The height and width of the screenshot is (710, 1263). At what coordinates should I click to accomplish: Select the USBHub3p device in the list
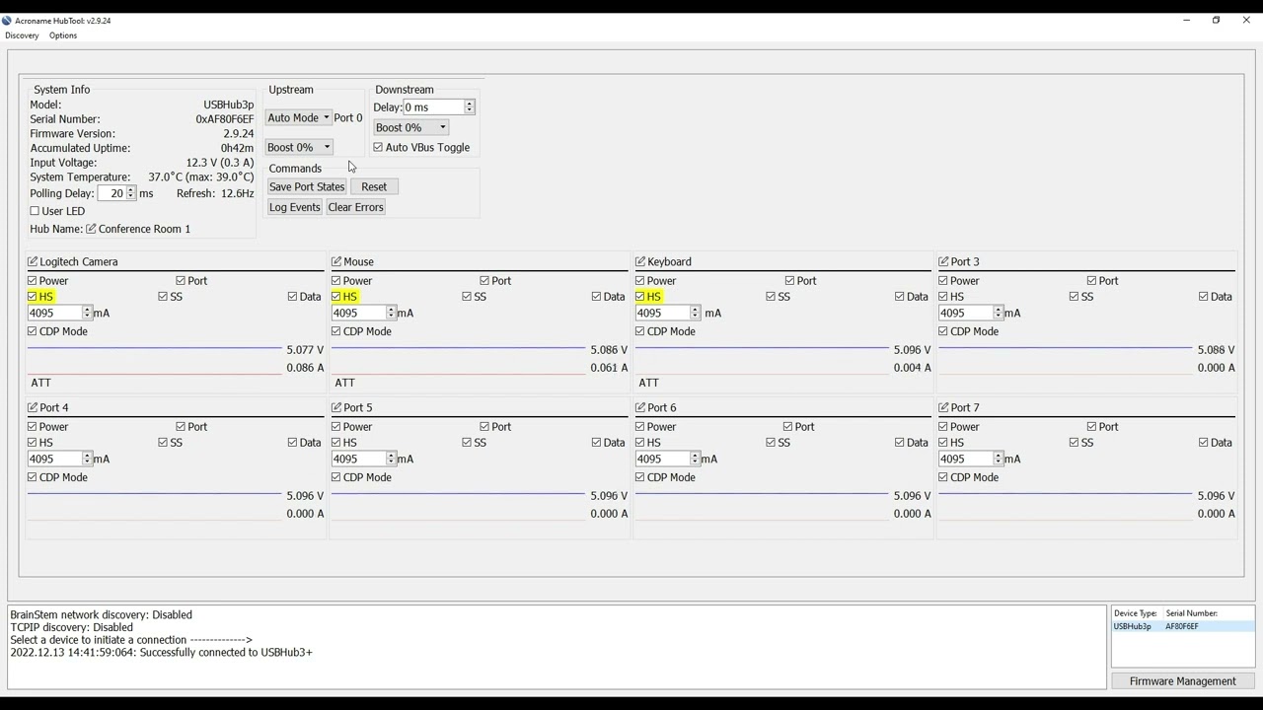[1182, 626]
